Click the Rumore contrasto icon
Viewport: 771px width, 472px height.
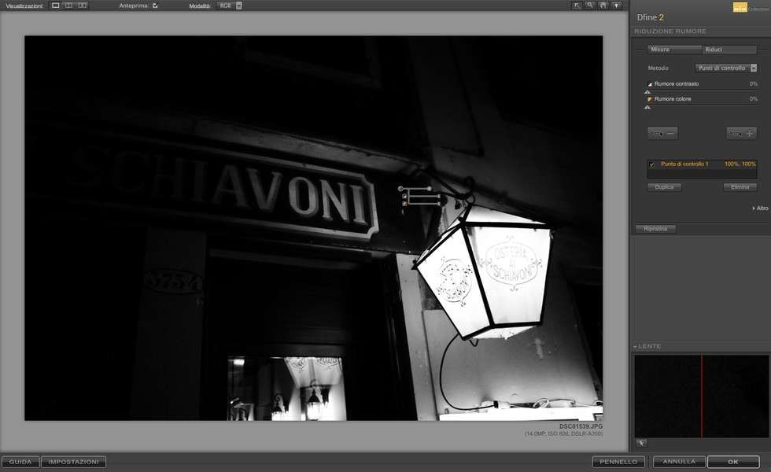point(650,84)
